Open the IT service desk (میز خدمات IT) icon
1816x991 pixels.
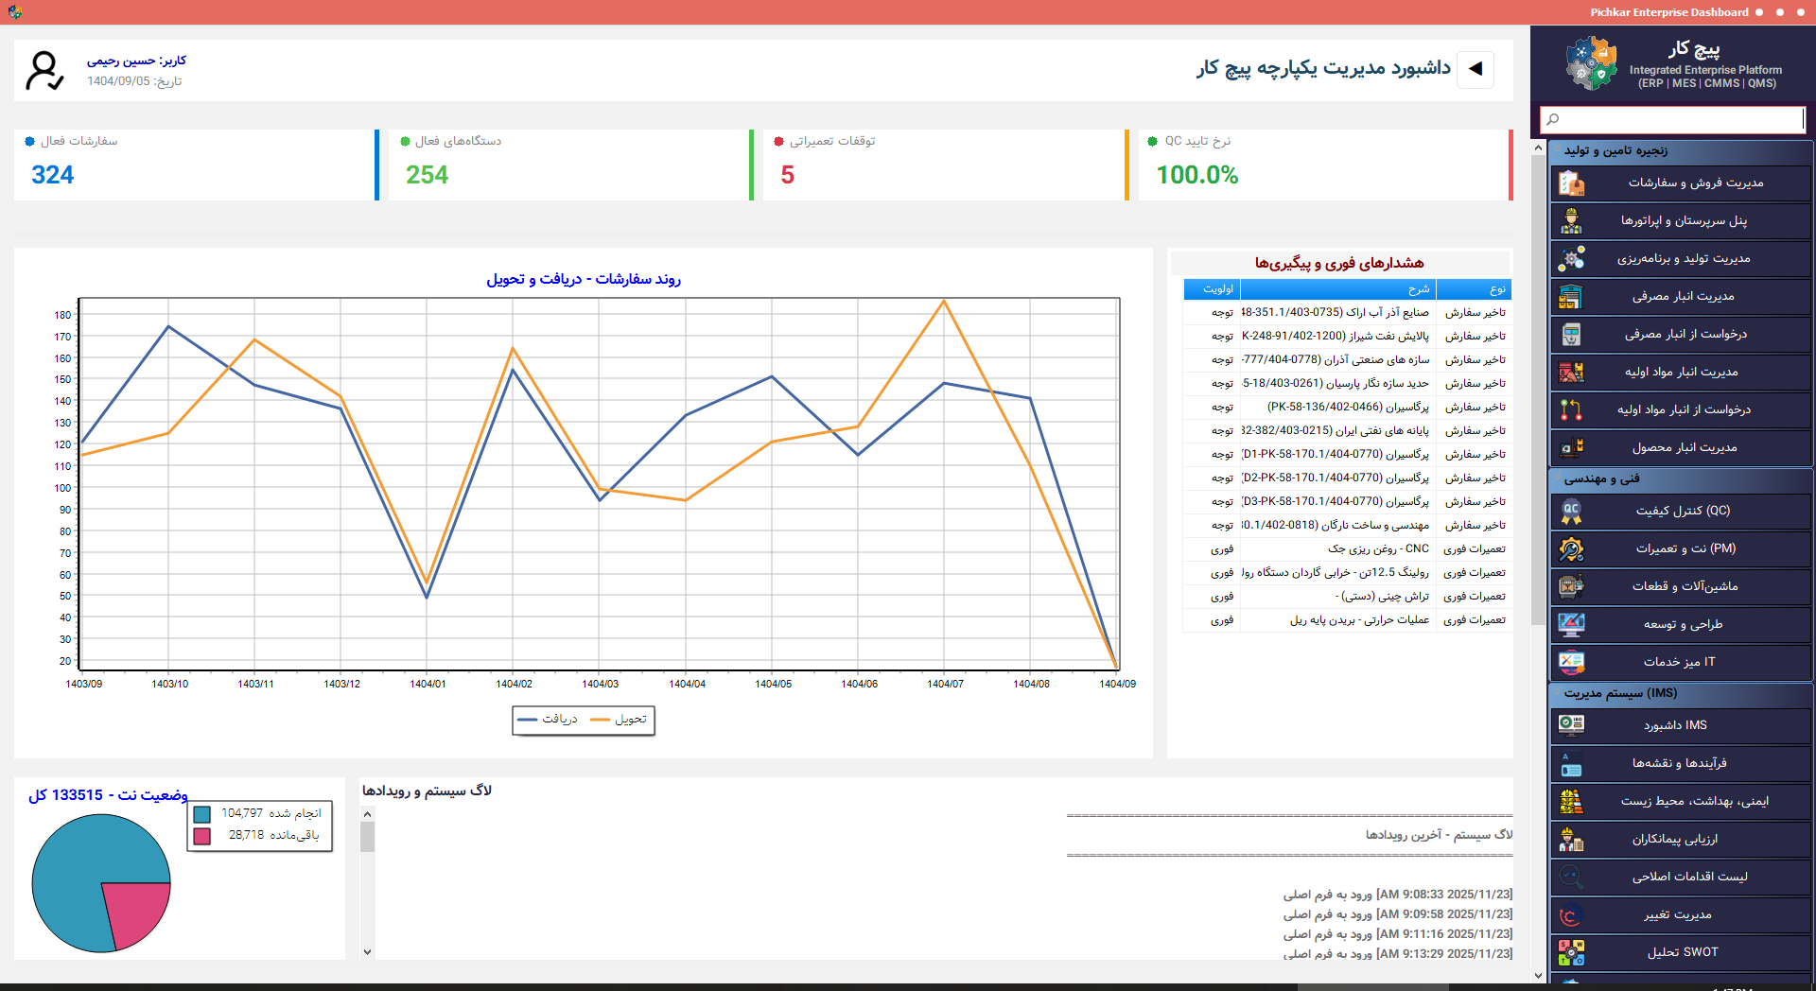[x=1571, y=662]
